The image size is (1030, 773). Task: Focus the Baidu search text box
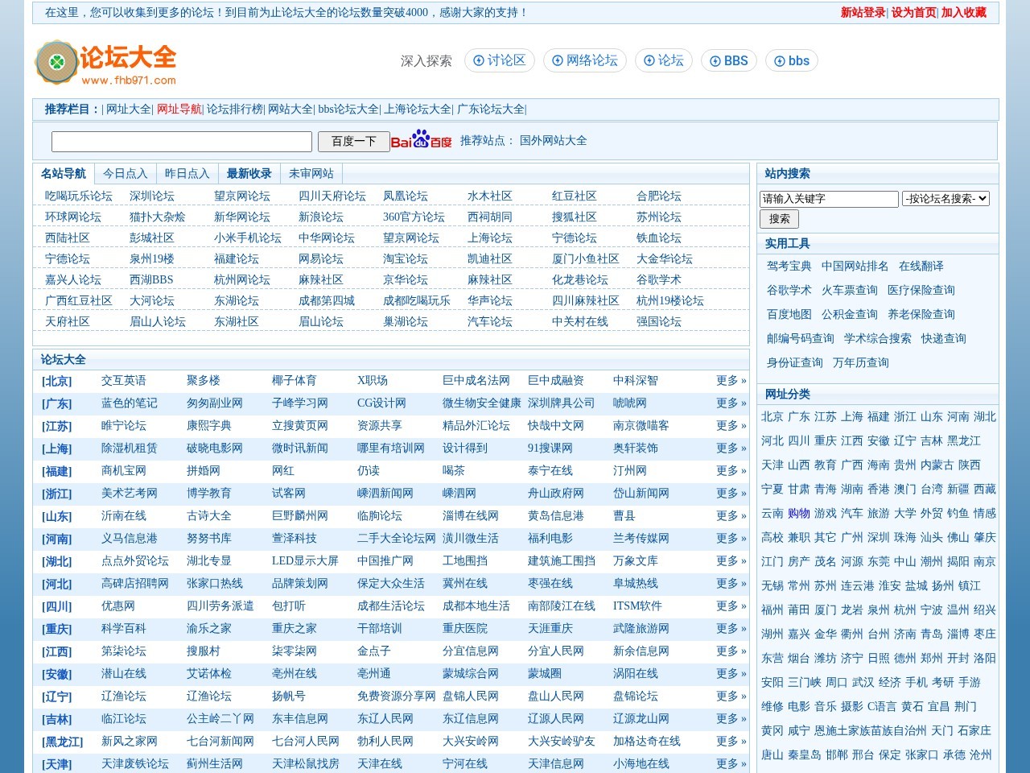point(182,142)
